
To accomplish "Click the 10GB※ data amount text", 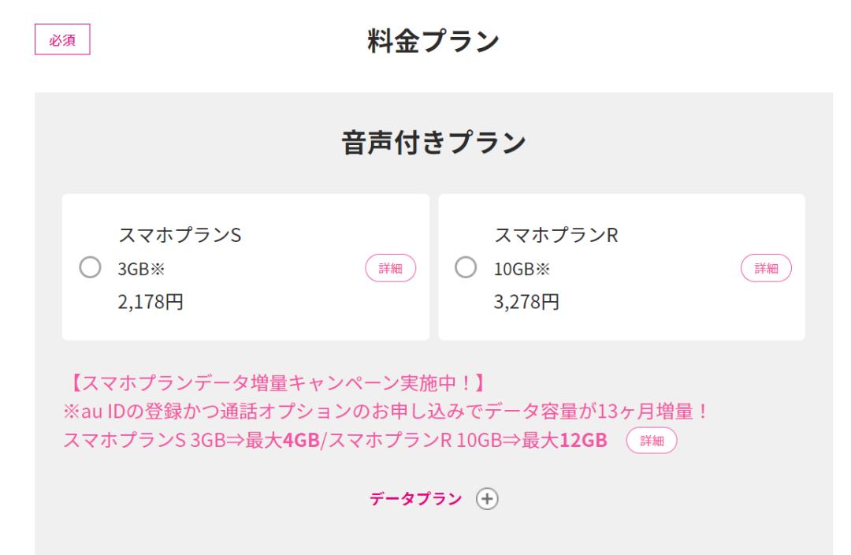I will [x=521, y=269].
